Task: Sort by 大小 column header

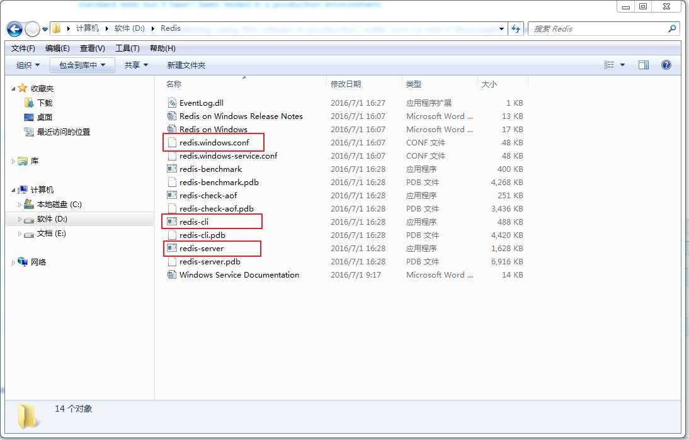Action: pos(489,84)
